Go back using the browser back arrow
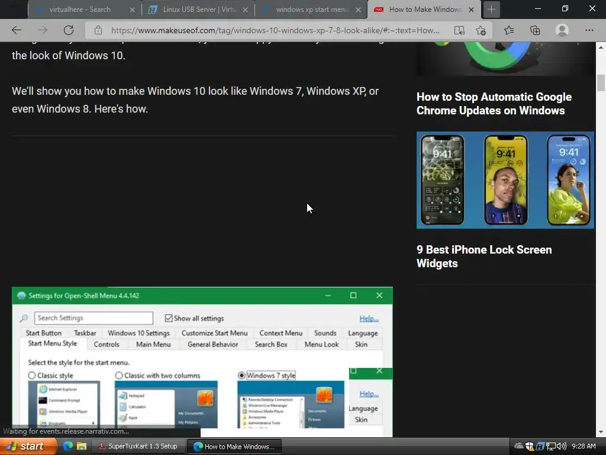 pos(16,30)
